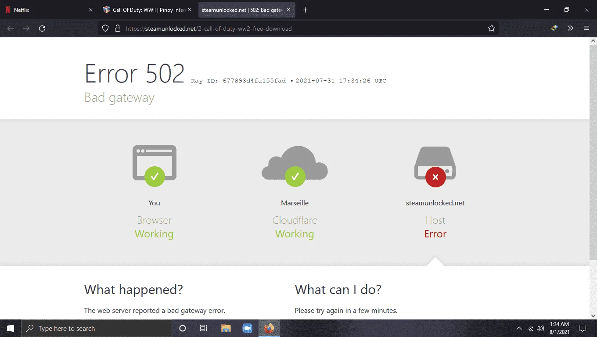Click the Error 502 heading

[x=134, y=74]
